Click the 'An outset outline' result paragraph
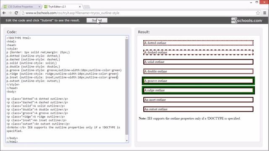269x151 pixels. tap(198, 109)
